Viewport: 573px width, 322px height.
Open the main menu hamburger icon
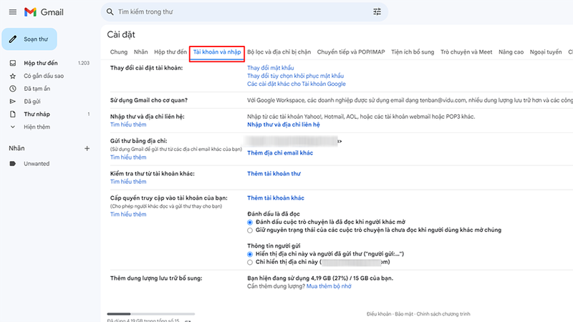pos(13,12)
